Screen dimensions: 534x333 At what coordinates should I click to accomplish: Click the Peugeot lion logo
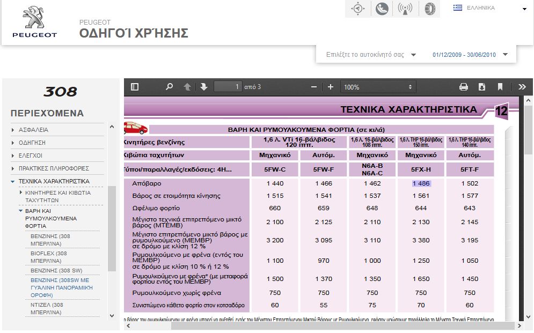click(x=34, y=21)
